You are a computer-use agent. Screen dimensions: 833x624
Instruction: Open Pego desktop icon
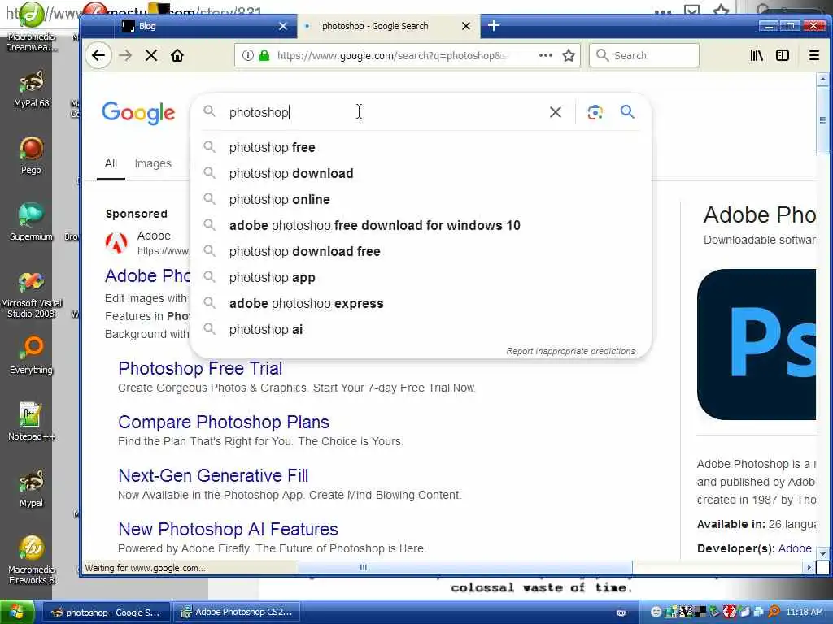pyautogui.click(x=32, y=155)
